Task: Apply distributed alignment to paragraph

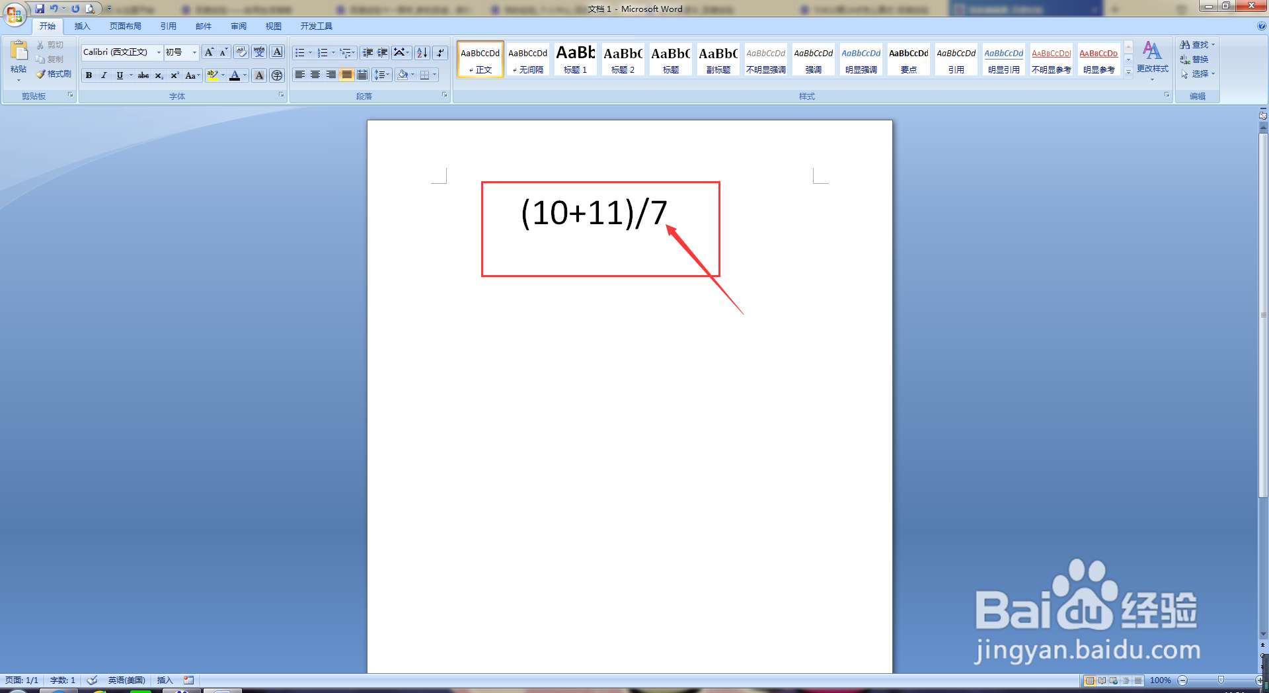Action: [x=362, y=75]
